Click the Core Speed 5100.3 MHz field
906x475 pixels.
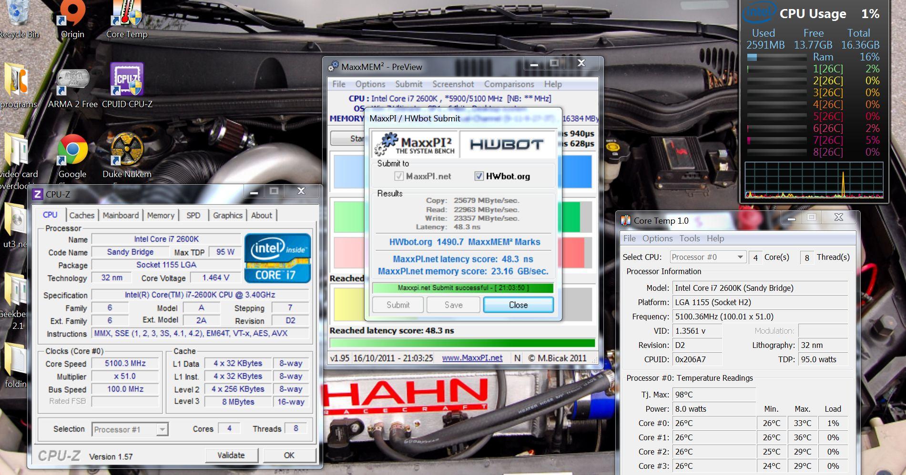click(125, 363)
